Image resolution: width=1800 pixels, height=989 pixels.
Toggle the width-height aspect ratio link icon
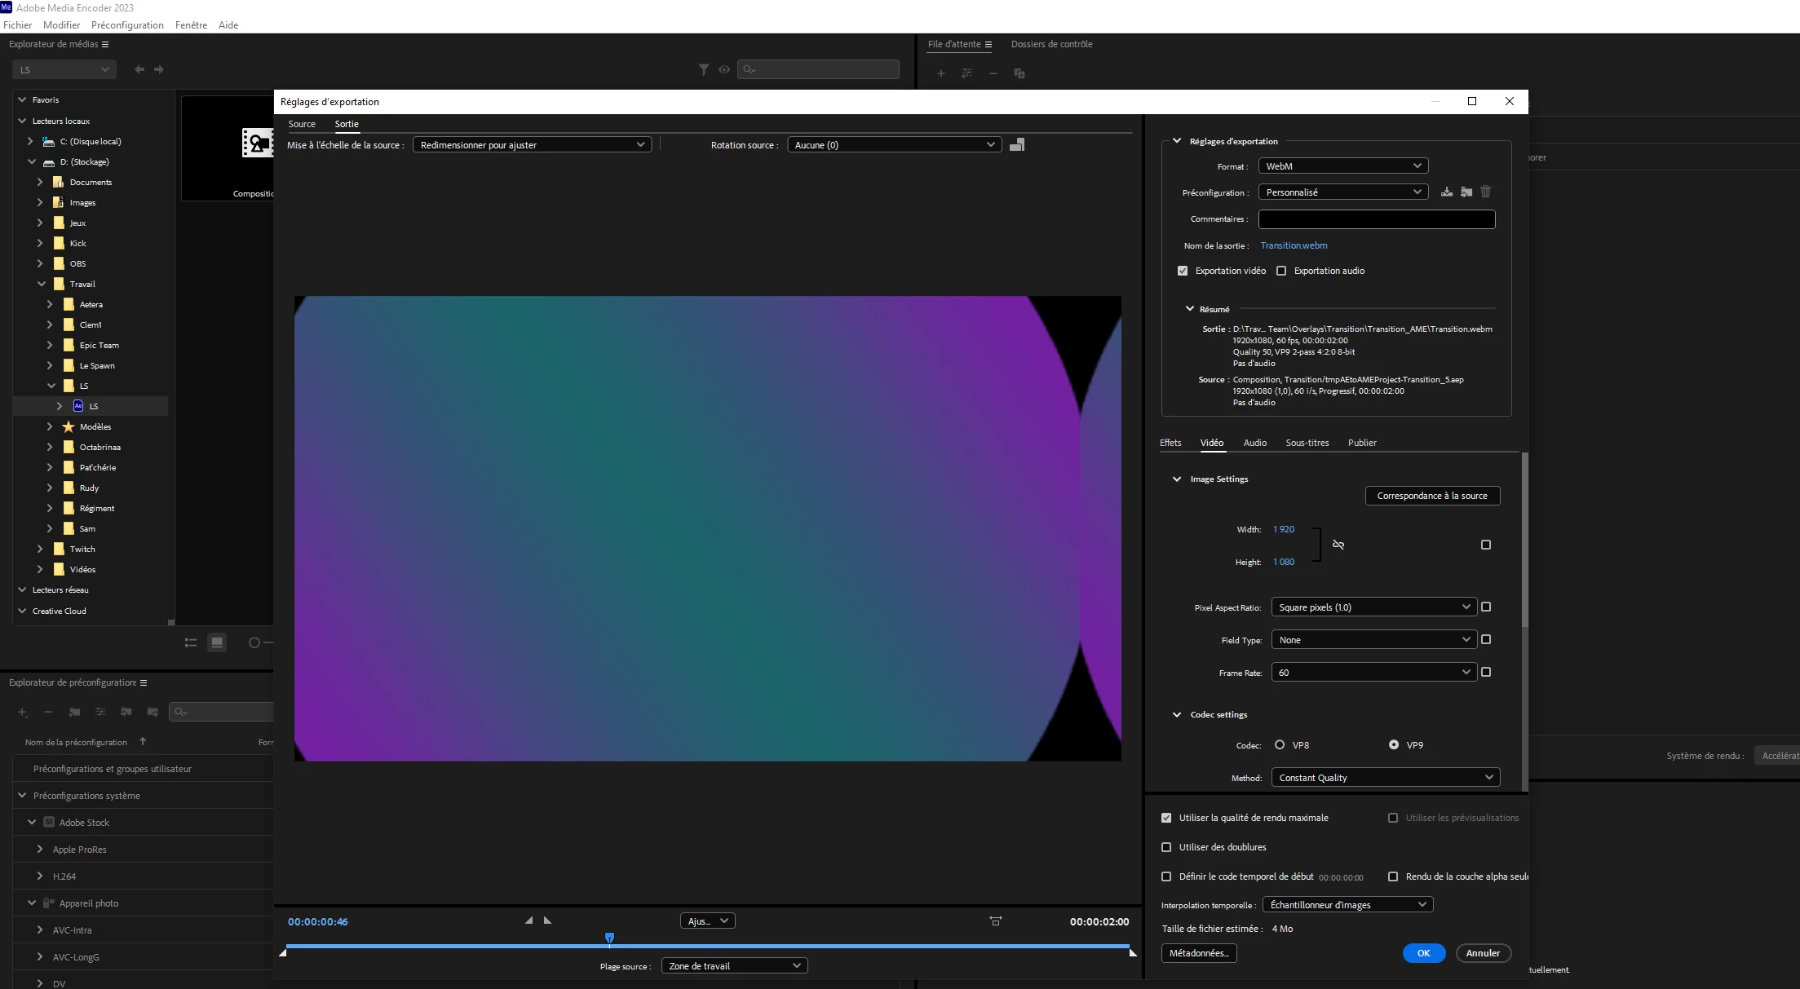click(x=1338, y=545)
